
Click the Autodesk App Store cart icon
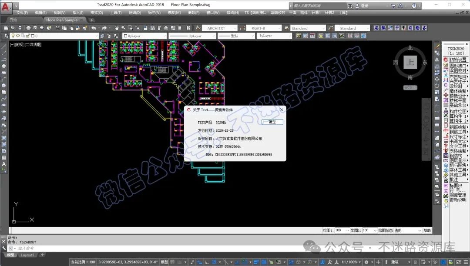pyautogui.click(x=393, y=6)
